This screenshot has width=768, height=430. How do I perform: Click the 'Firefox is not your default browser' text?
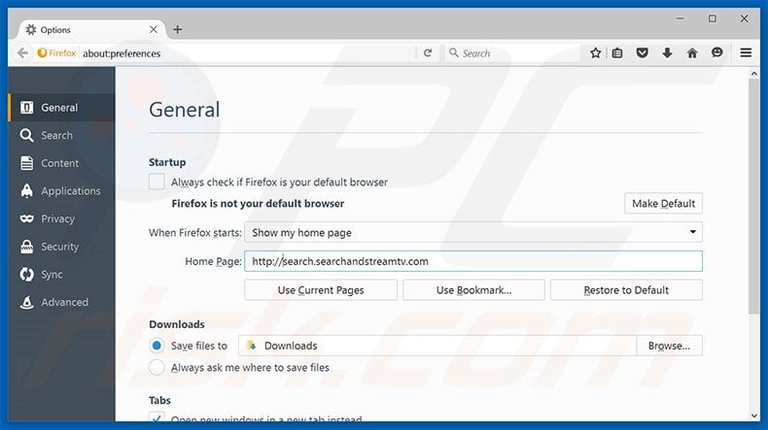pos(258,204)
